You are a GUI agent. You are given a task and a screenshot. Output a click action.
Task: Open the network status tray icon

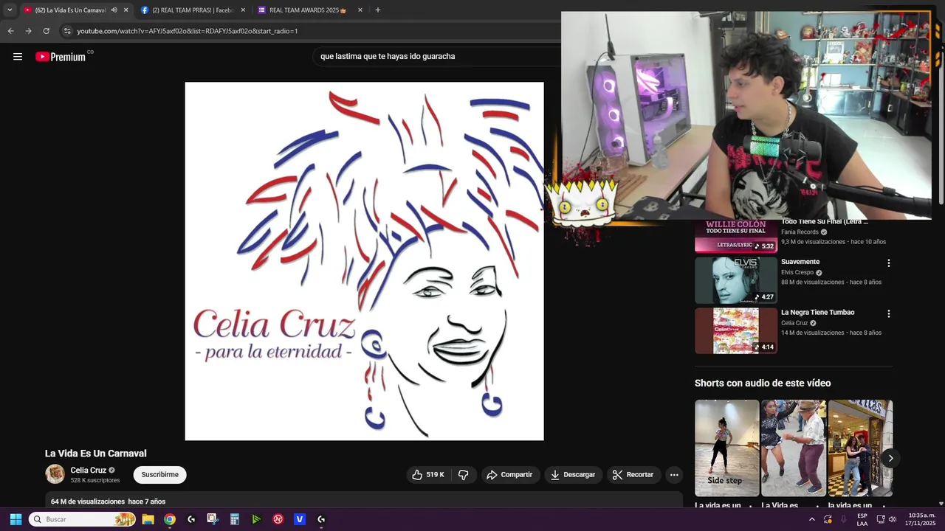coord(881,519)
